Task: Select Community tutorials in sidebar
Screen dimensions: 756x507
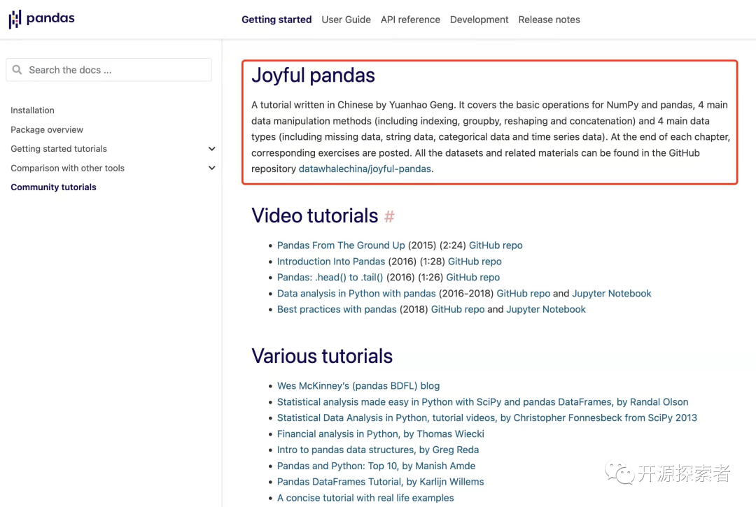Action: (x=53, y=187)
